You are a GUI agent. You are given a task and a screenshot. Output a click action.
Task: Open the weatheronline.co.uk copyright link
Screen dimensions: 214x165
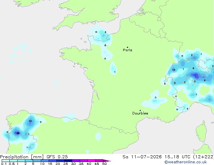(186, 162)
